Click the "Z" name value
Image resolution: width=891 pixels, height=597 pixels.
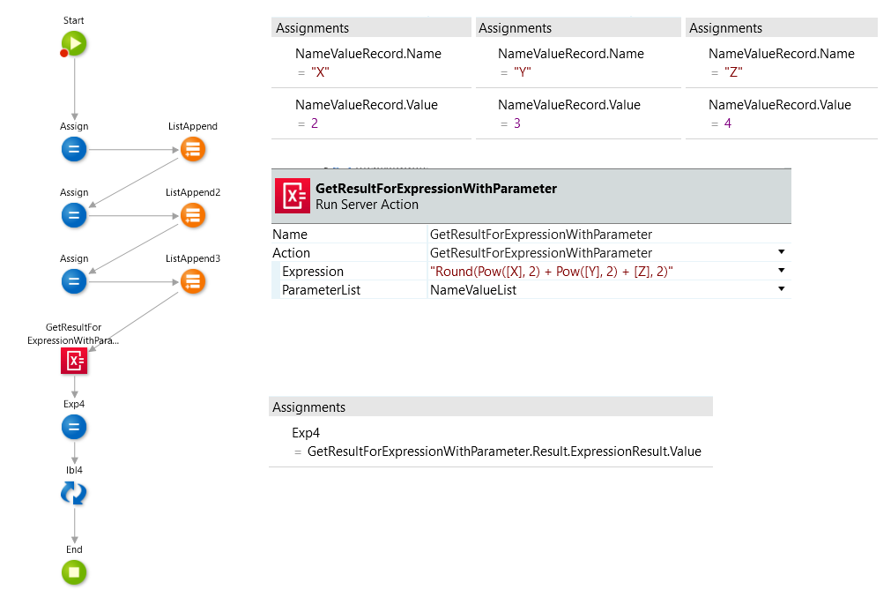coord(733,72)
